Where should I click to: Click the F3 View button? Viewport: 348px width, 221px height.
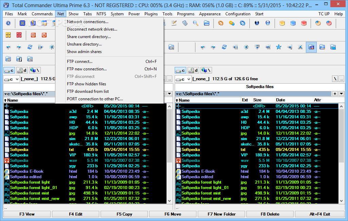pyautogui.click(x=27, y=214)
